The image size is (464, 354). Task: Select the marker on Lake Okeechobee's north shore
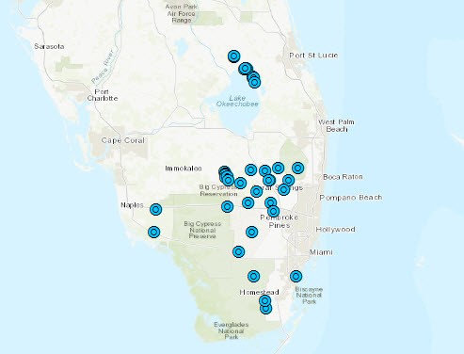coord(255,82)
